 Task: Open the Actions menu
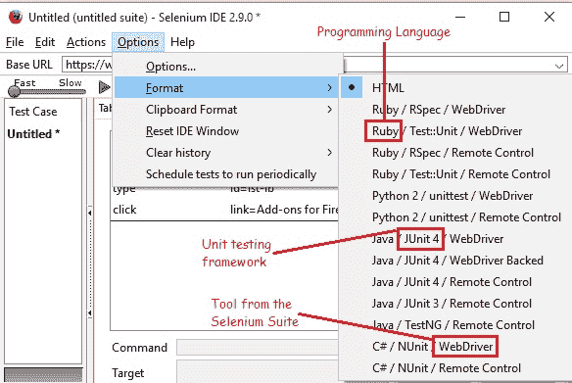point(86,42)
